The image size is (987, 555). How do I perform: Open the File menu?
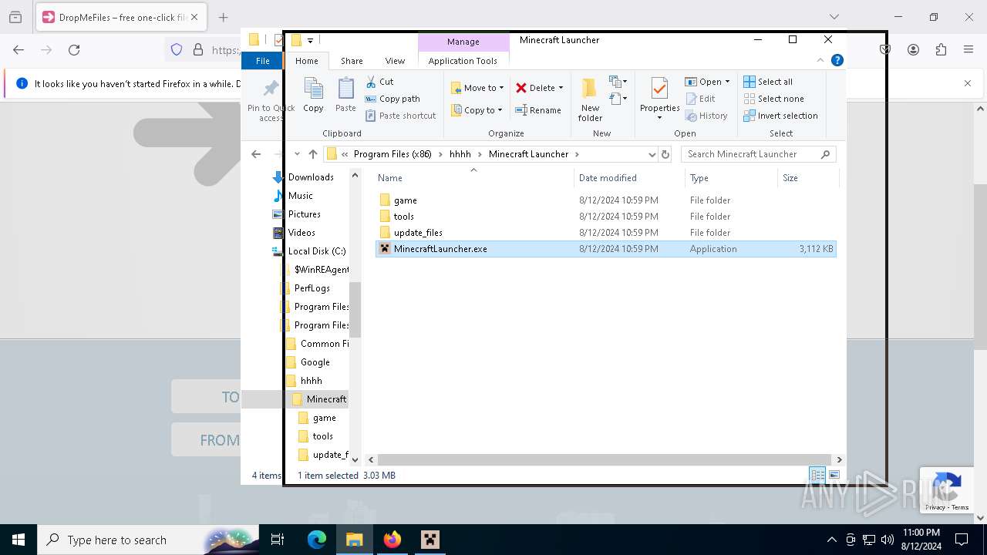pyautogui.click(x=262, y=61)
